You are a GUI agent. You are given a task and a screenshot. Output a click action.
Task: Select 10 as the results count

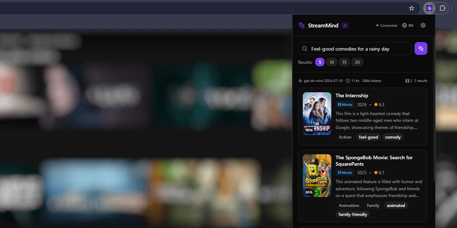tap(331, 62)
